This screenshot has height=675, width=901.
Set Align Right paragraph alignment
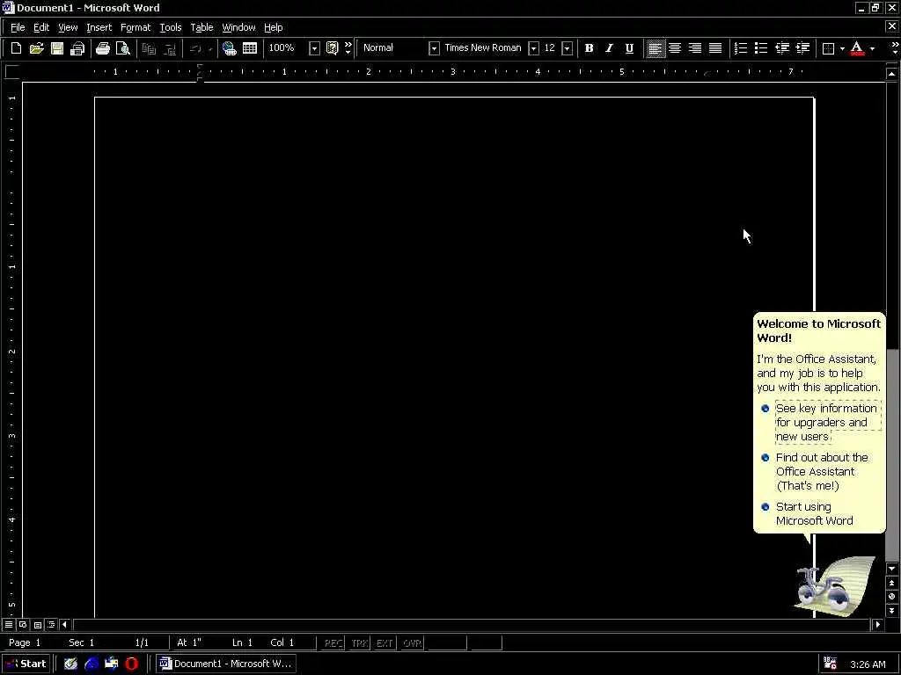(695, 48)
